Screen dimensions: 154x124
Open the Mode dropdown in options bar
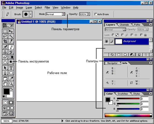pos(64,14)
